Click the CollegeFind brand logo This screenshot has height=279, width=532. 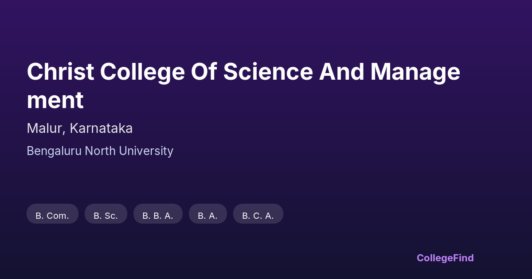point(445,258)
